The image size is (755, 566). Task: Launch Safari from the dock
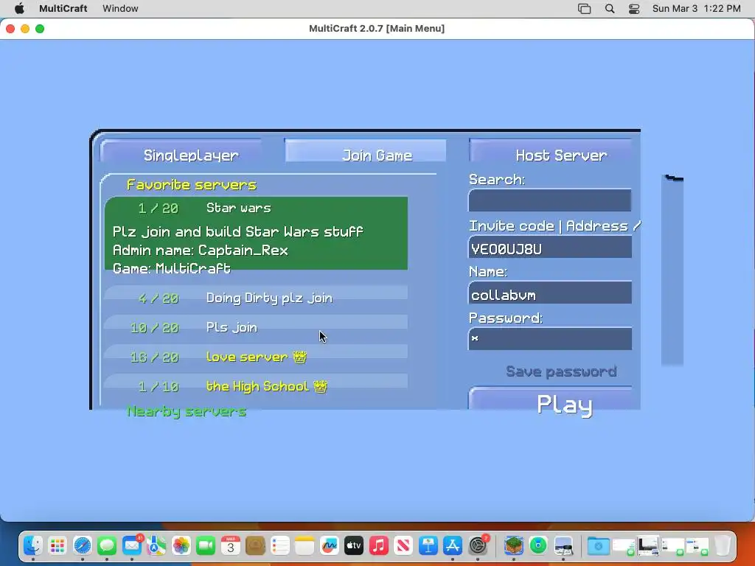[83, 545]
